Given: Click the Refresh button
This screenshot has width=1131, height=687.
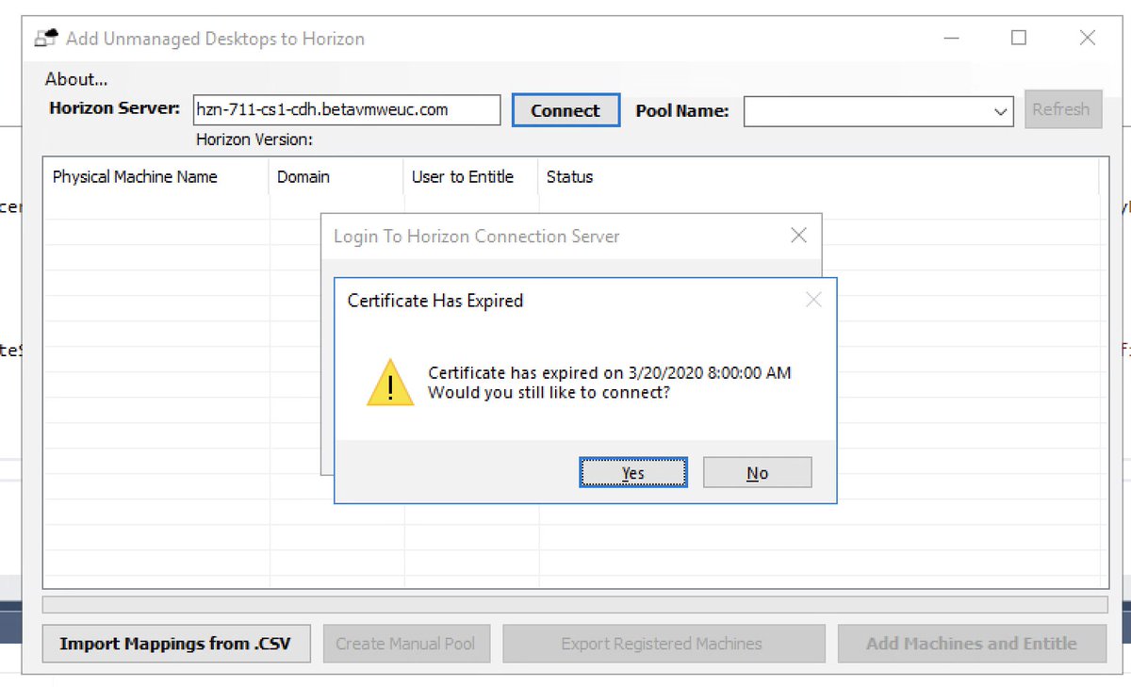Looking at the screenshot, I should (x=1061, y=109).
